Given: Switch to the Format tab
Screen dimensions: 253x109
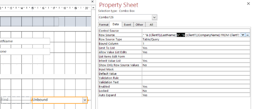Looking at the screenshot, I should (x=104, y=25).
